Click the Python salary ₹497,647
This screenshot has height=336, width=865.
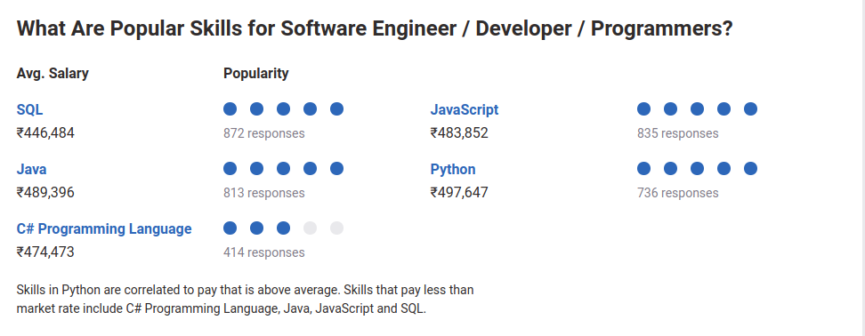click(459, 192)
